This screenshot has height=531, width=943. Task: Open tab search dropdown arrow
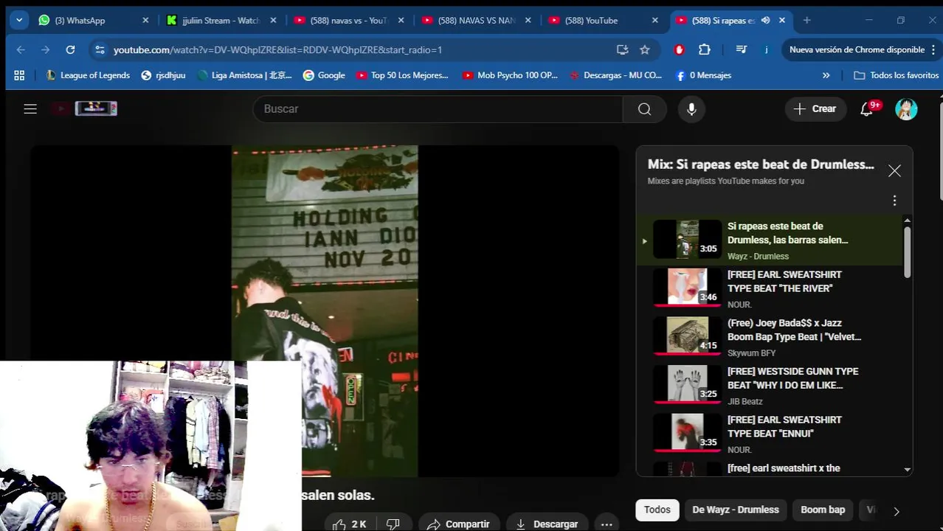click(19, 21)
